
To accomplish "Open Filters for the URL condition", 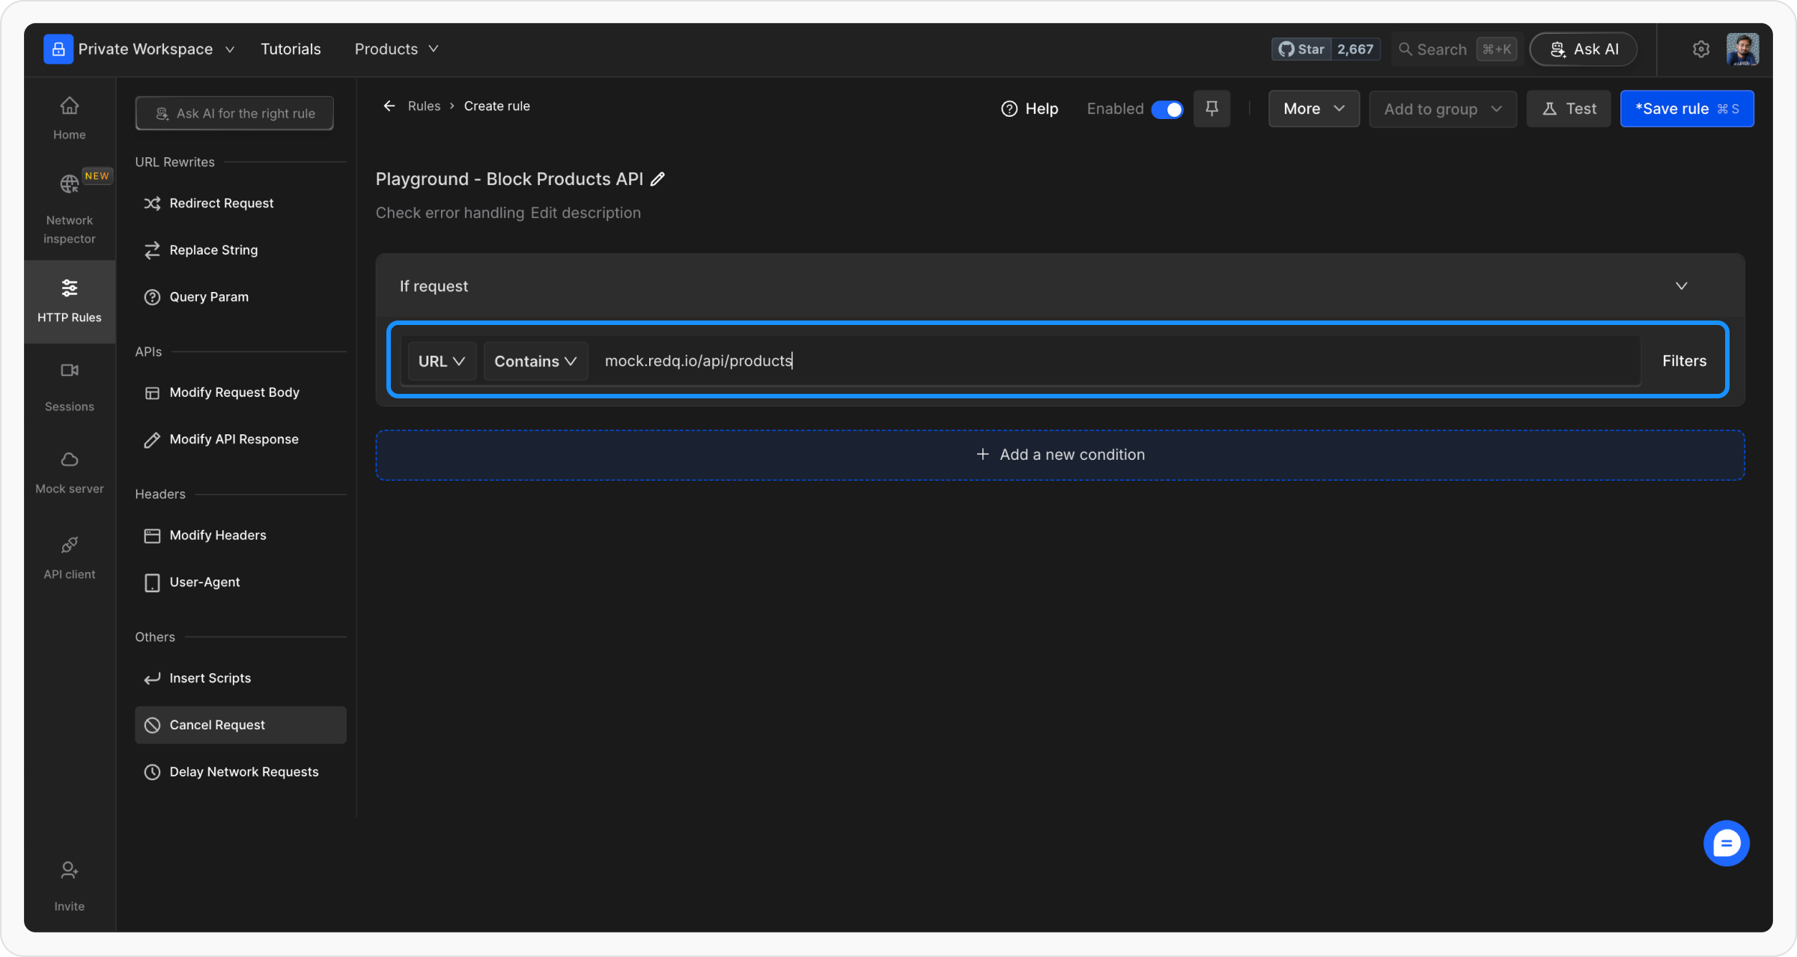I will tap(1684, 361).
